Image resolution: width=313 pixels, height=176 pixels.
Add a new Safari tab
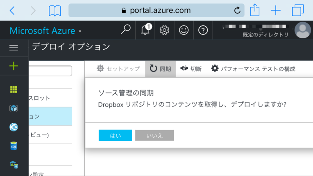276,11
